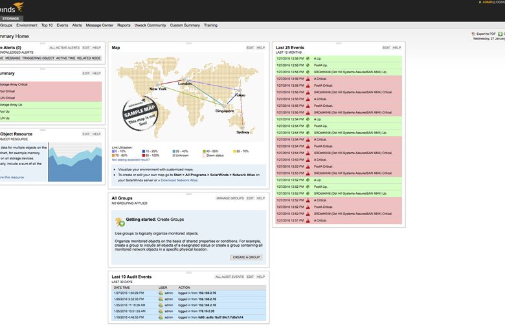The height and width of the screenshot is (329, 505).
Task: Click user icon in 1/25/2016 10:51:53 AM audit row
Action: click(161, 312)
